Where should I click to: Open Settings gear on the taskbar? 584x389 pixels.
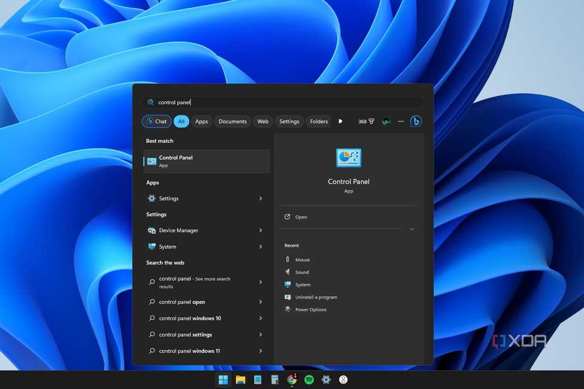tap(326, 380)
